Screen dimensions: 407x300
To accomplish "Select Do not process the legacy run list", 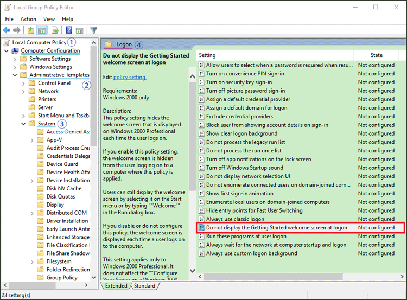I will coord(245,142).
